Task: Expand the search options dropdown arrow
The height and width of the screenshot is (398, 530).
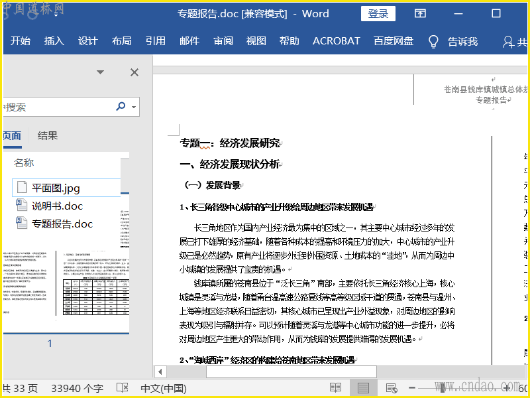Action: 134,107
